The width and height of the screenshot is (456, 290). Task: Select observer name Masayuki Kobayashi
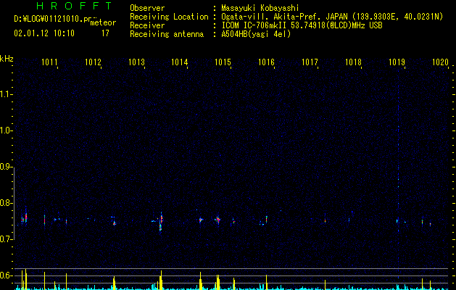(x=260, y=8)
